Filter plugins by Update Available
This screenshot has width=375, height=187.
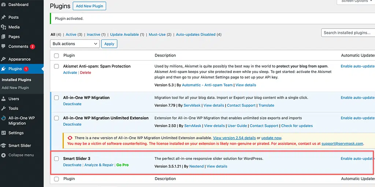(125, 35)
